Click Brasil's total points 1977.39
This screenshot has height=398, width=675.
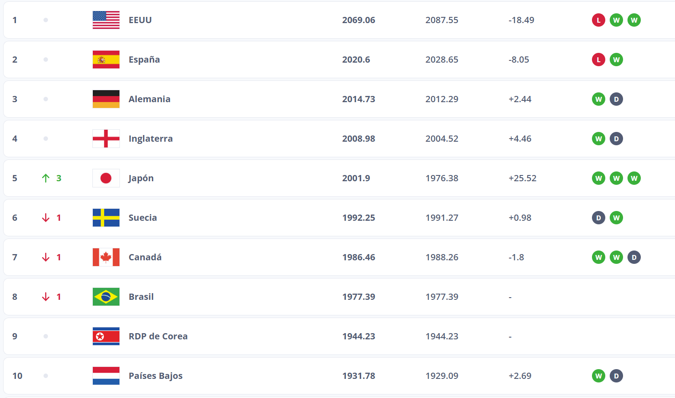coord(358,297)
